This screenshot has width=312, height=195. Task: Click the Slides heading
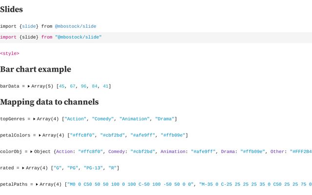point(11,9)
